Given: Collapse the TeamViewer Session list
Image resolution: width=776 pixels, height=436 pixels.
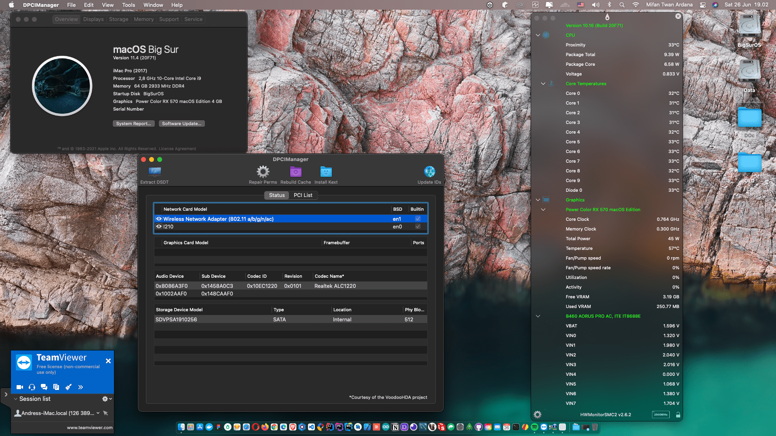Looking at the screenshot, I should pos(16,399).
